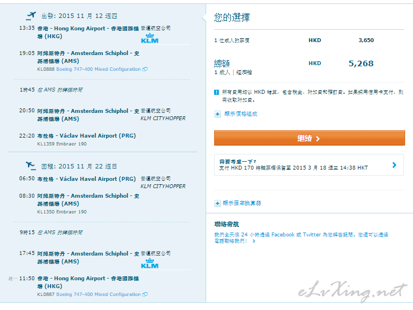This screenshot has height=310, width=413.
Task: Click the Twitter link in contact section
Action: coord(312,235)
